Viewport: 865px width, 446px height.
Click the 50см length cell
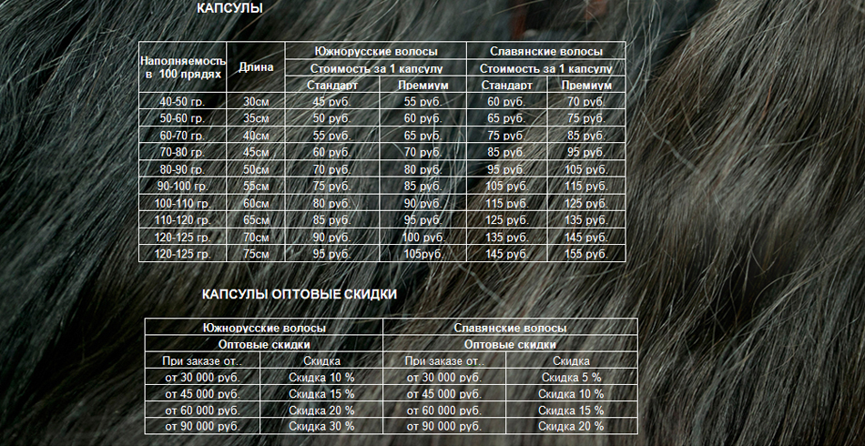255,169
